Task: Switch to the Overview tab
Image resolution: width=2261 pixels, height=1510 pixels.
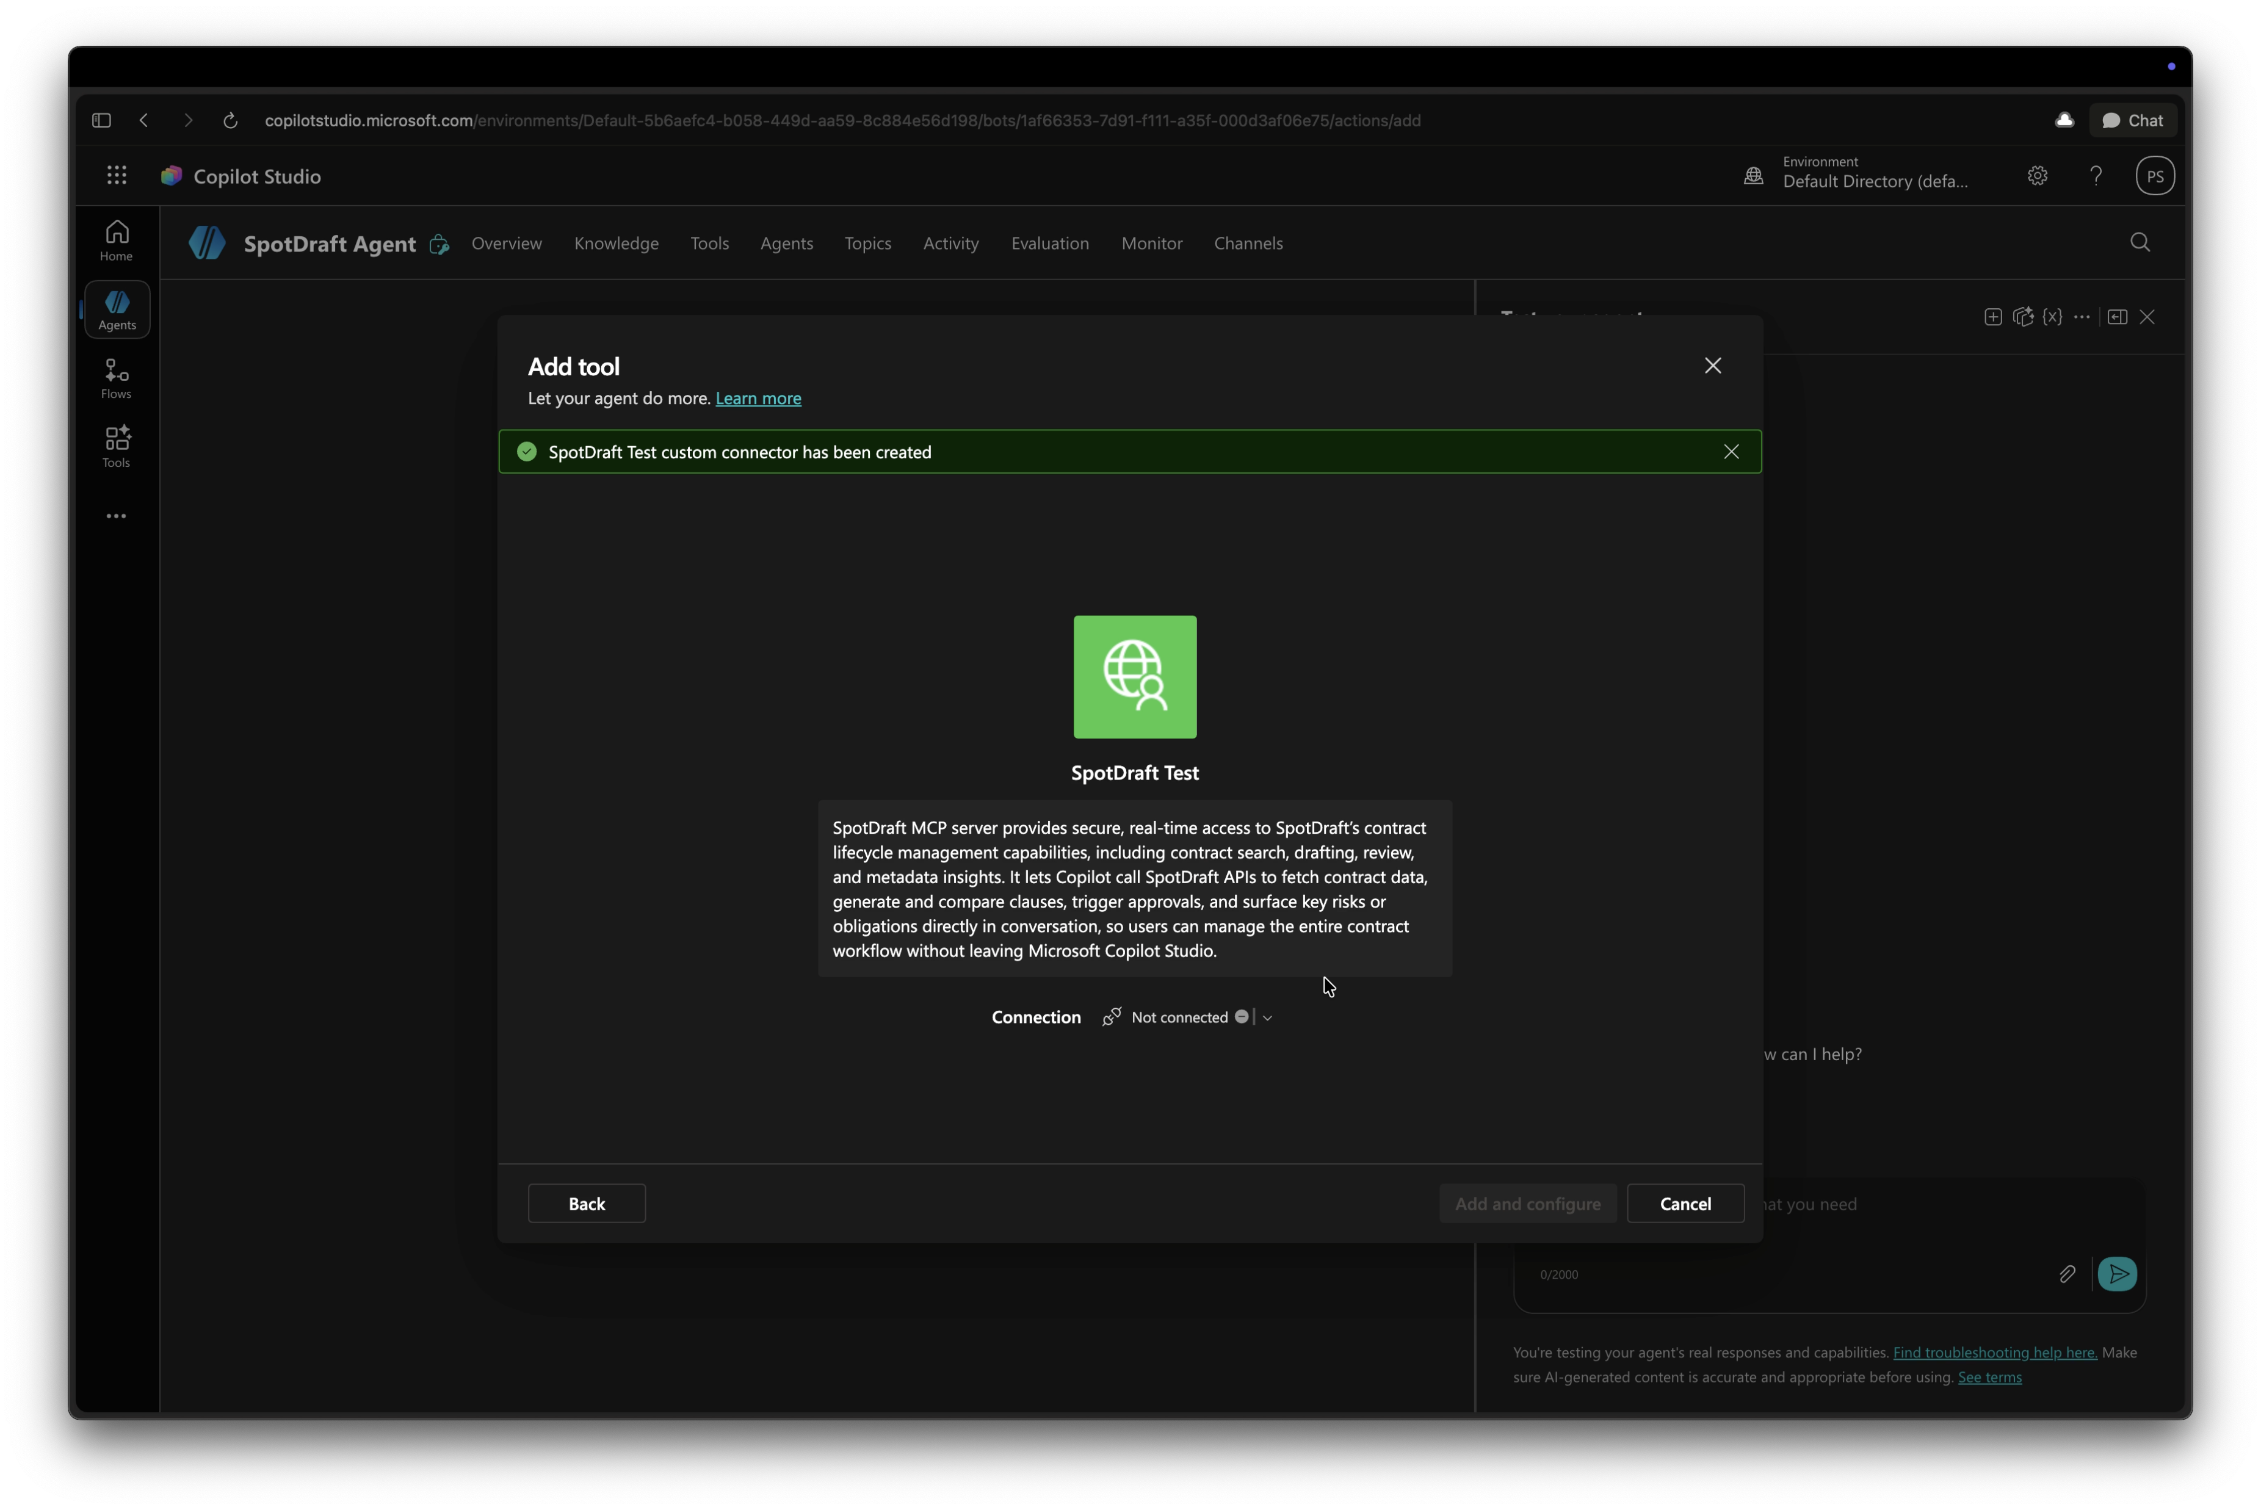Action: click(x=507, y=244)
